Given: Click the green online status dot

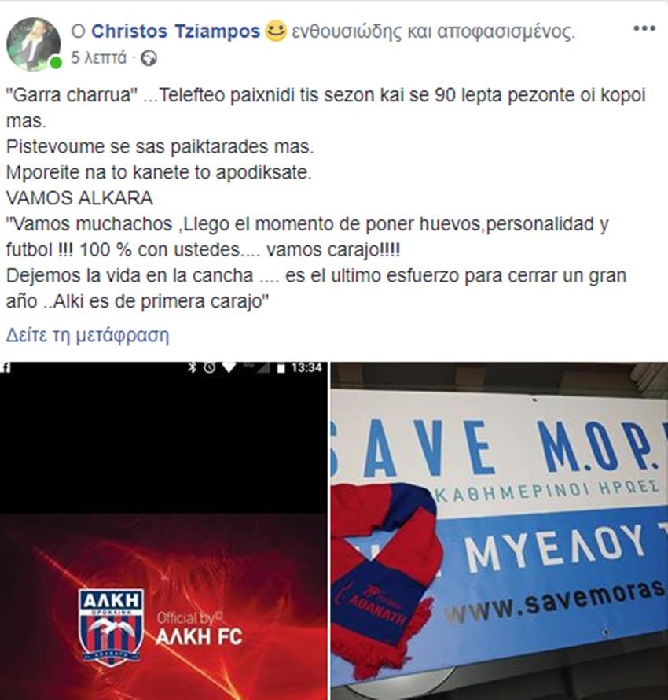Looking at the screenshot, I should pos(56,62).
